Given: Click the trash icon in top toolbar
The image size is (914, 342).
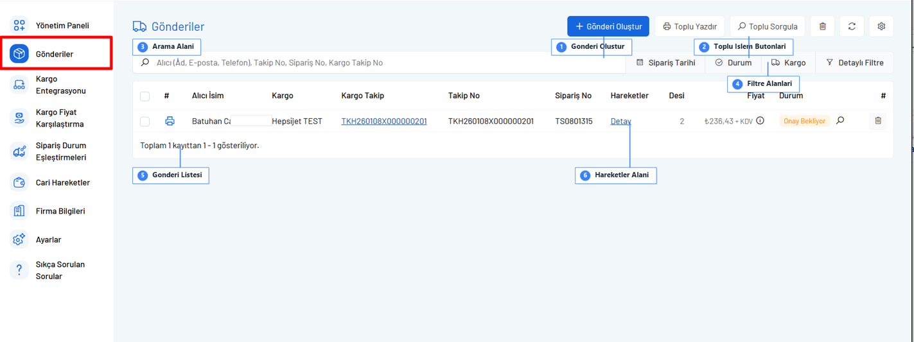Looking at the screenshot, I should pos(823,26).
